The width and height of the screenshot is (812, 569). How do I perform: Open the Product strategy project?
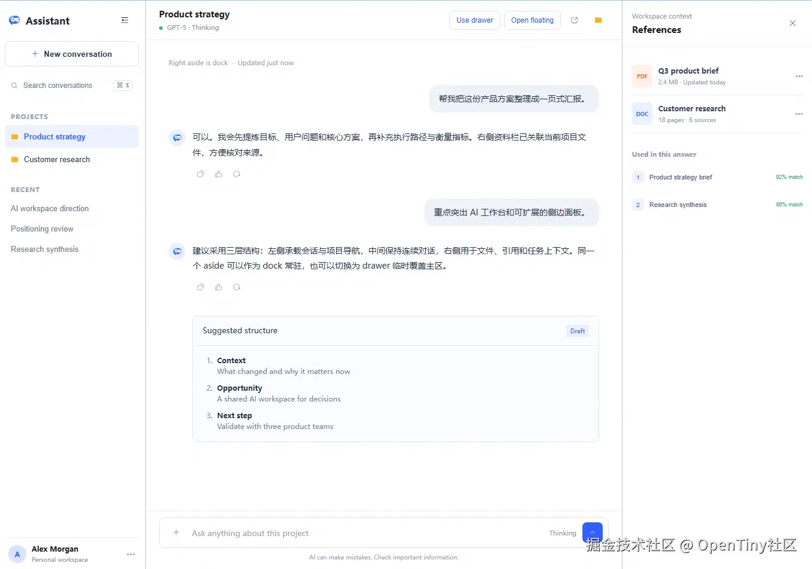pyautogui.click(x=72, y=136)
